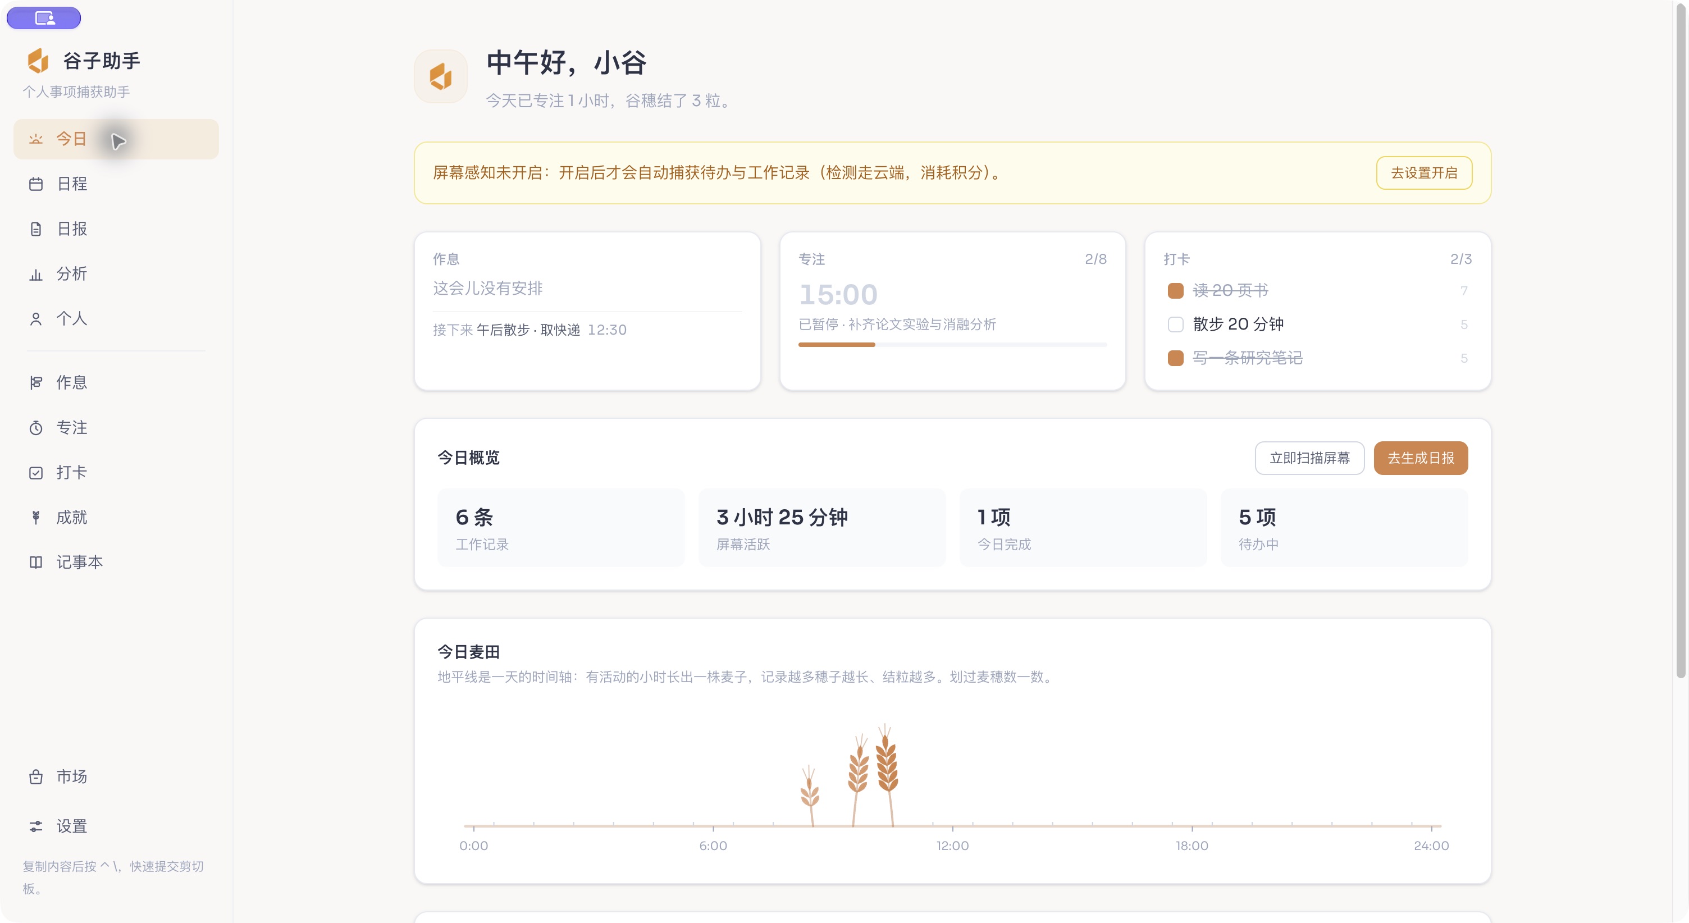
Task: Click the timer icon for 专注
Action: tap(35, 427)
